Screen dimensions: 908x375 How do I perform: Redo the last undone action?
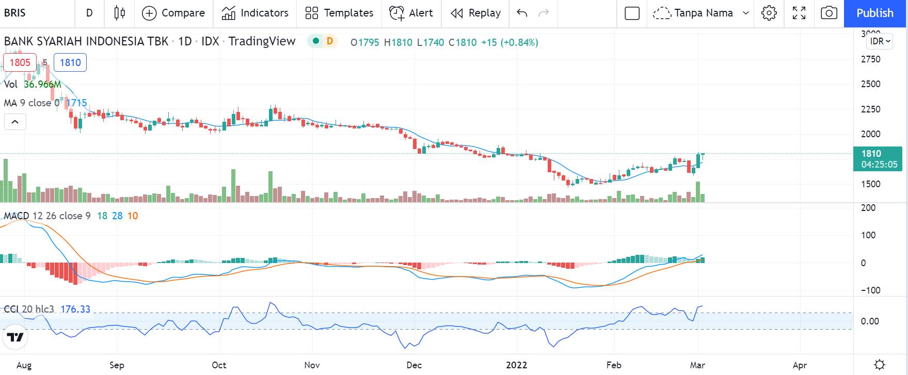pyautogui.click(x=544, y=13)
